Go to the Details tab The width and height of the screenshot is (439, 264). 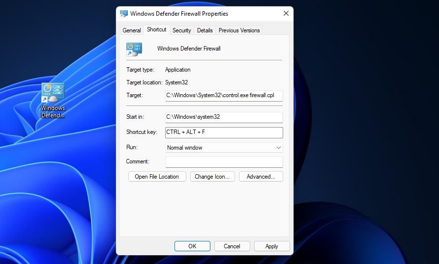coord(205,30)
